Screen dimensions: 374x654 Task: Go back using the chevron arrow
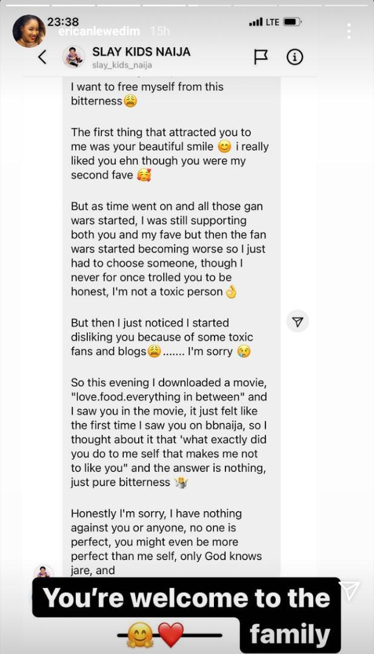(42, 57)
